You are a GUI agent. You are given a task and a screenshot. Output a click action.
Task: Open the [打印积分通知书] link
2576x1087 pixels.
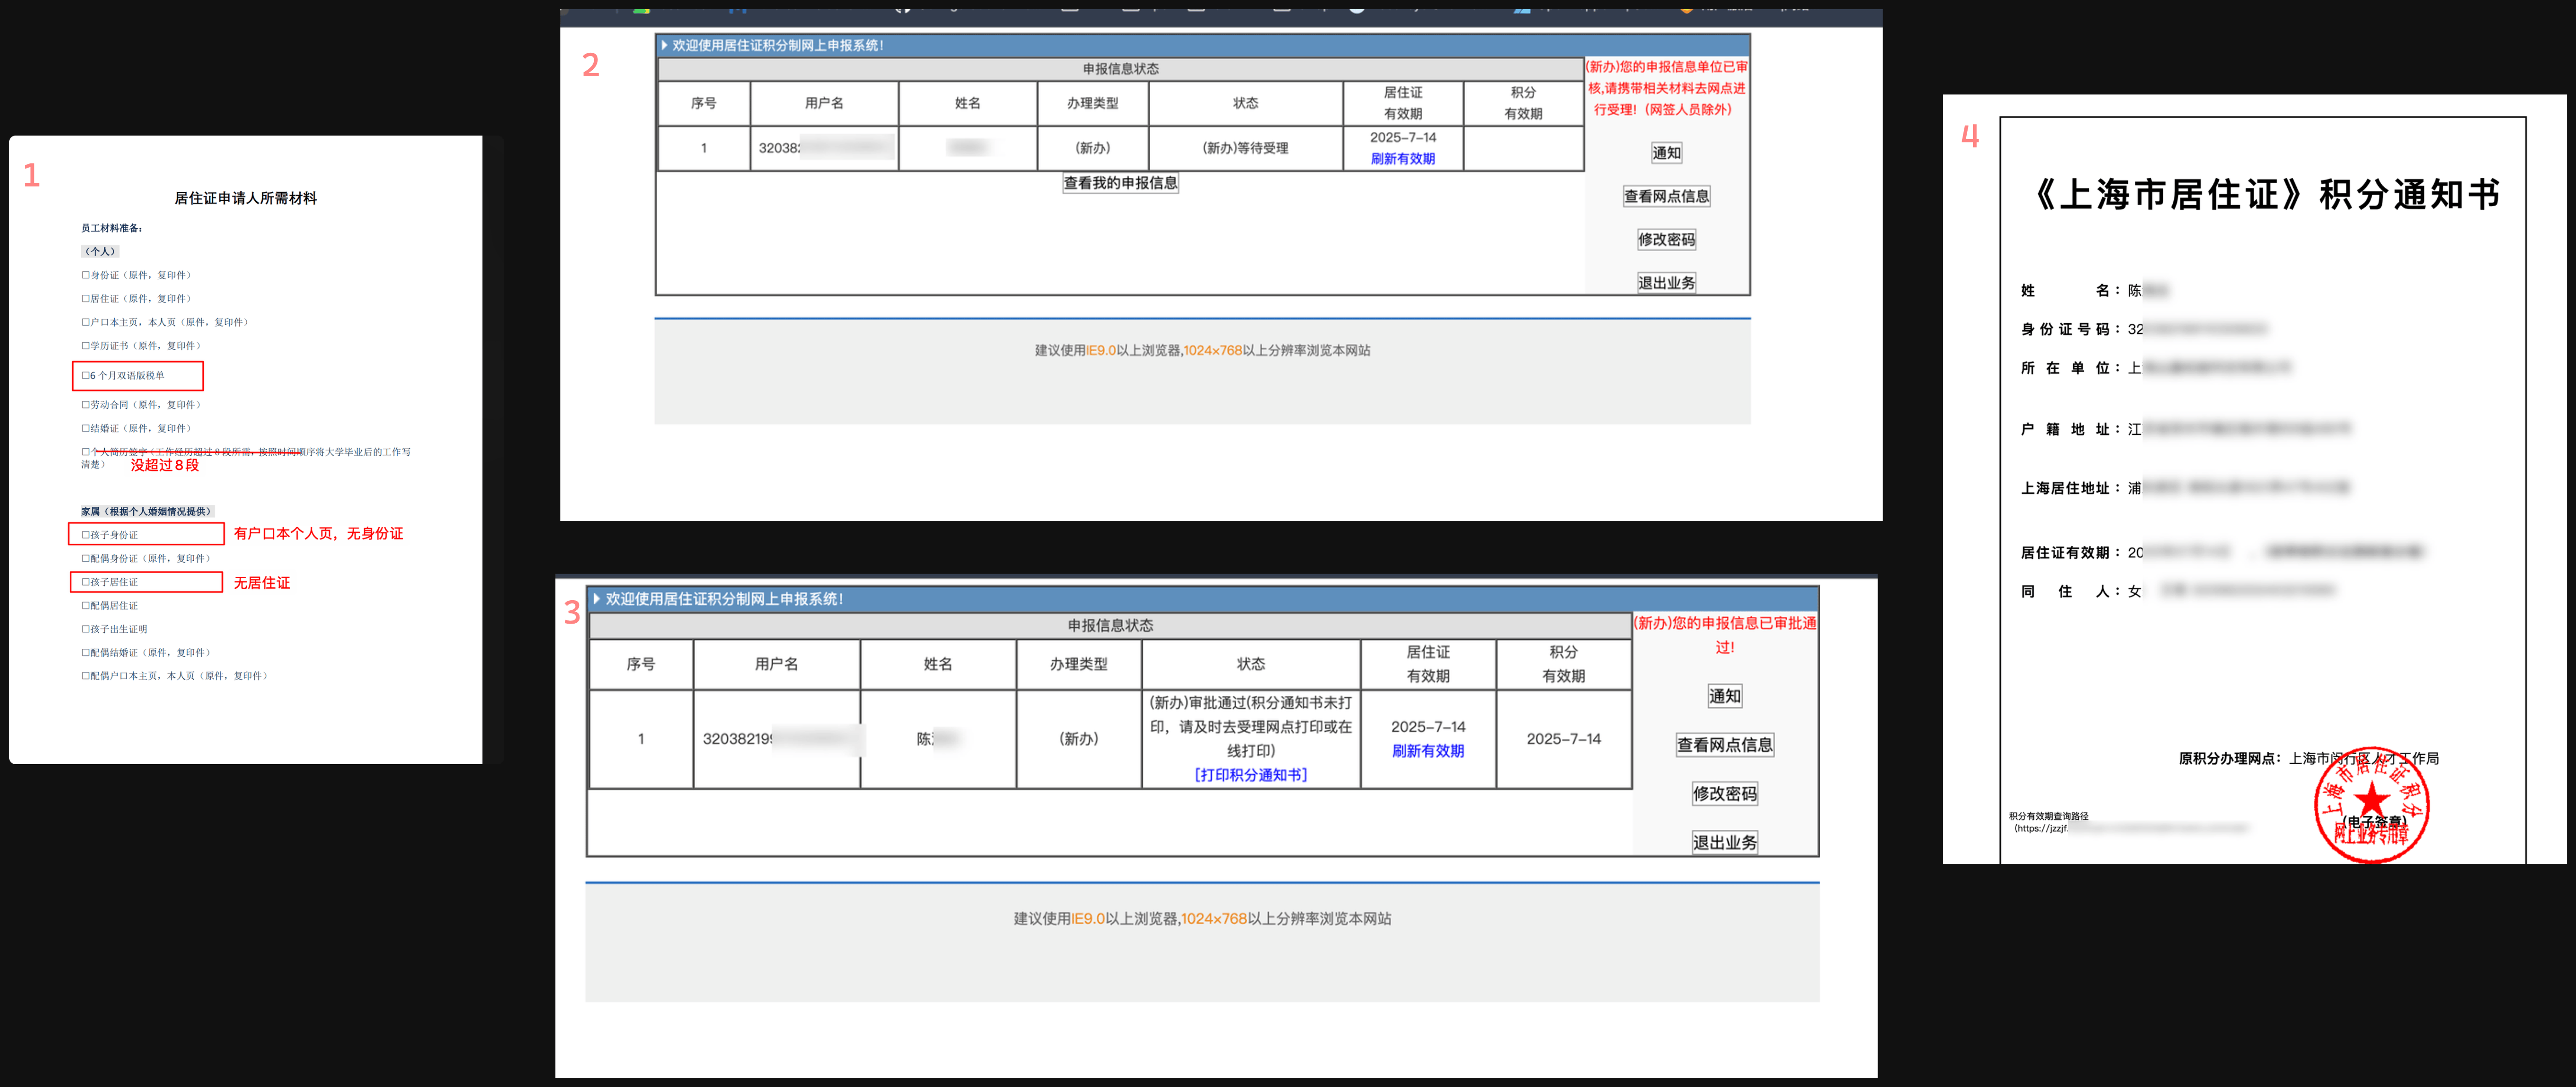[x=1250, y=775]
